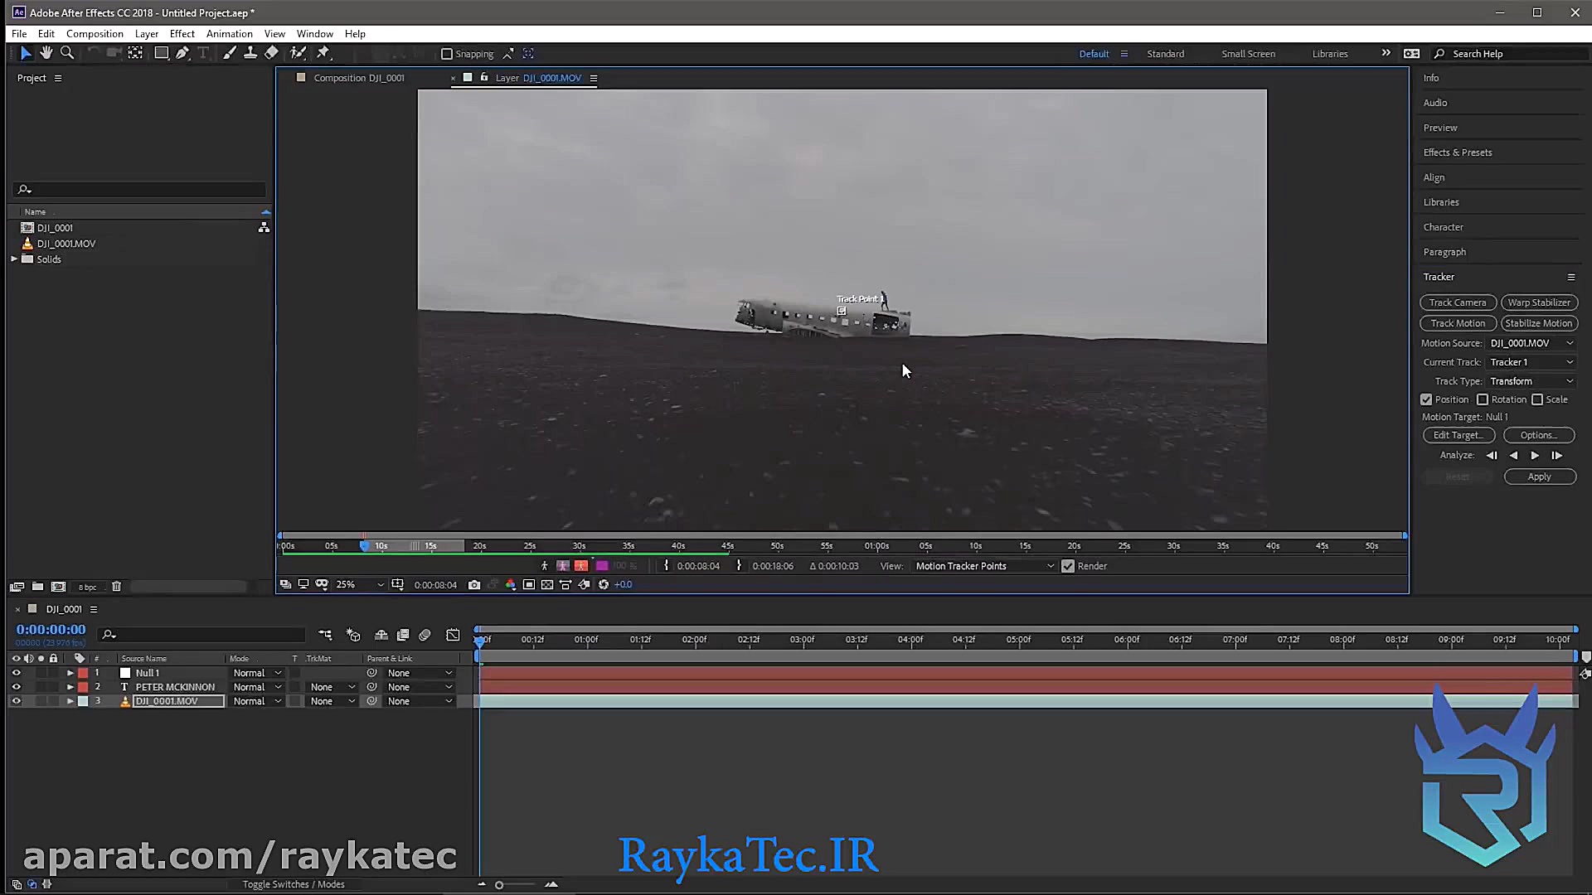
Task: Click the Warp Stabilizer button
Action: (1539, 302)
